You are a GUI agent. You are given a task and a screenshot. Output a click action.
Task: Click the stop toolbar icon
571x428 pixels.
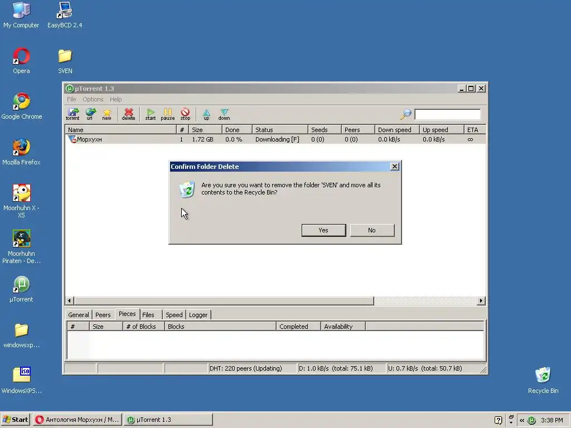tap(185, 114)
